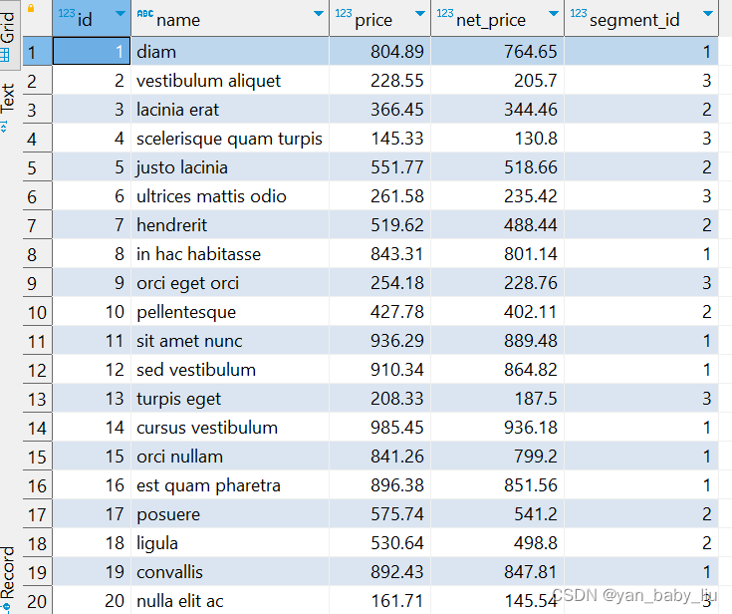Click the 'nulla elit ac' cell

pyautogui.click(x=230, y=601)
